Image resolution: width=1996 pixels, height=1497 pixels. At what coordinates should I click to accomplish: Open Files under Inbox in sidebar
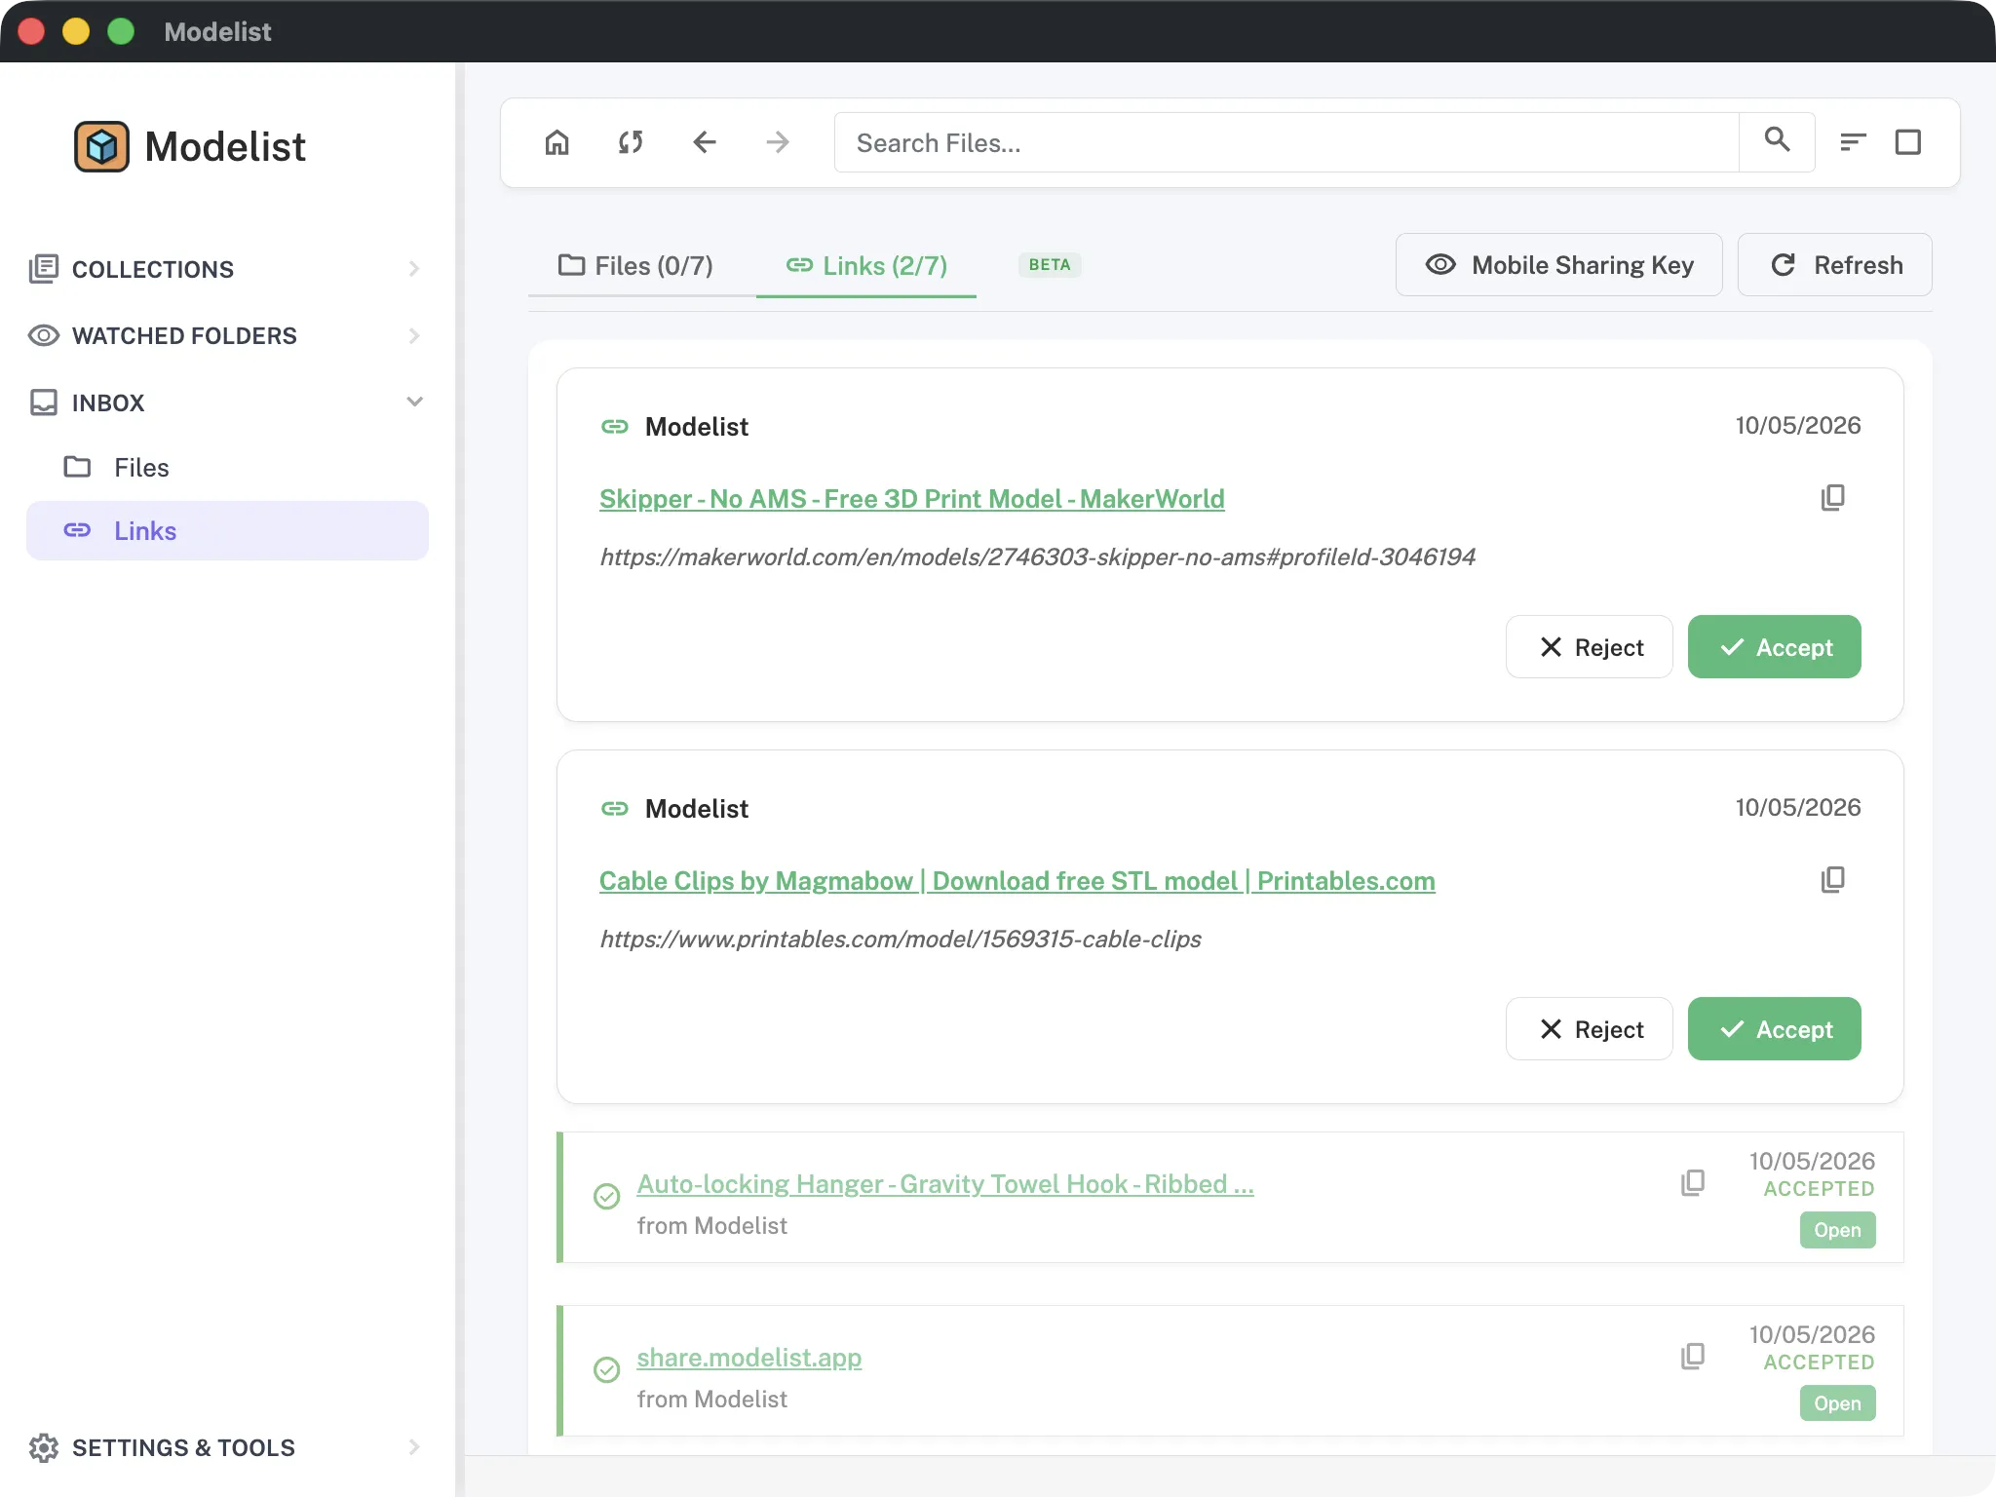click(x=227, y=468)
